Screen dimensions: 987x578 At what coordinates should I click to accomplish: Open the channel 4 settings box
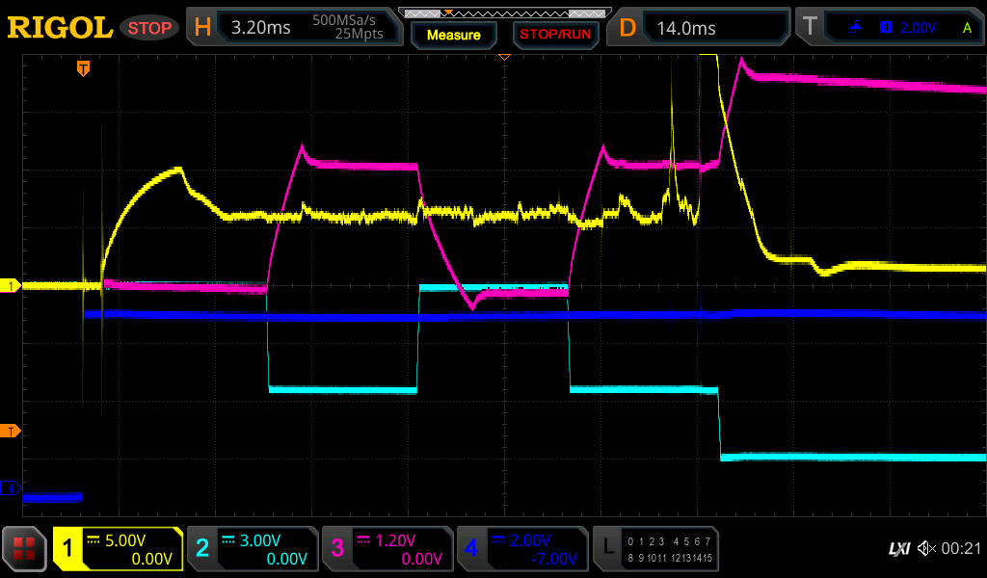(521, 549)
